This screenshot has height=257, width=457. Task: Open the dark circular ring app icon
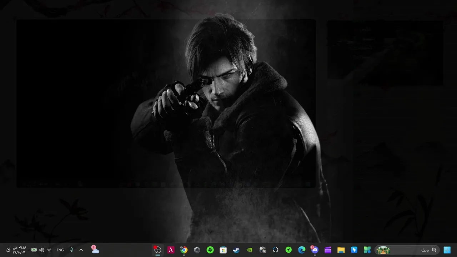(x=276, y=250)
